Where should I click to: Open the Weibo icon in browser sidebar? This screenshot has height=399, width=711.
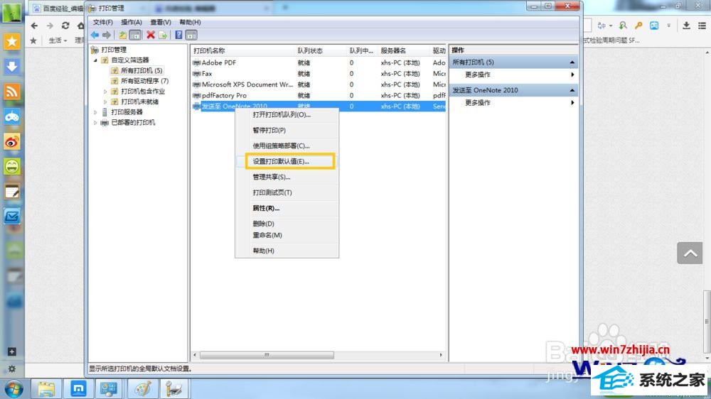pos(12,142)
